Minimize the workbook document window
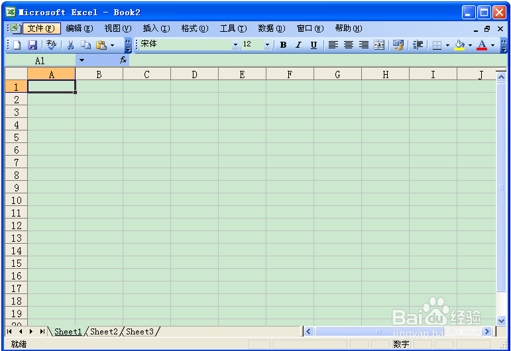The height and width of the screenshot is (351, 511). coord(476,29)
